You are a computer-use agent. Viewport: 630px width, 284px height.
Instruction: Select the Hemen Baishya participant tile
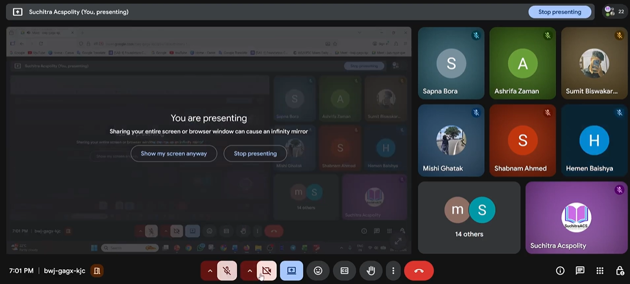(594, 140)
